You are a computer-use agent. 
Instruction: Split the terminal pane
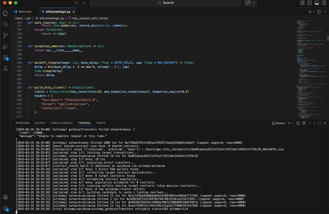pyautogui.click(x=298, y=123)
